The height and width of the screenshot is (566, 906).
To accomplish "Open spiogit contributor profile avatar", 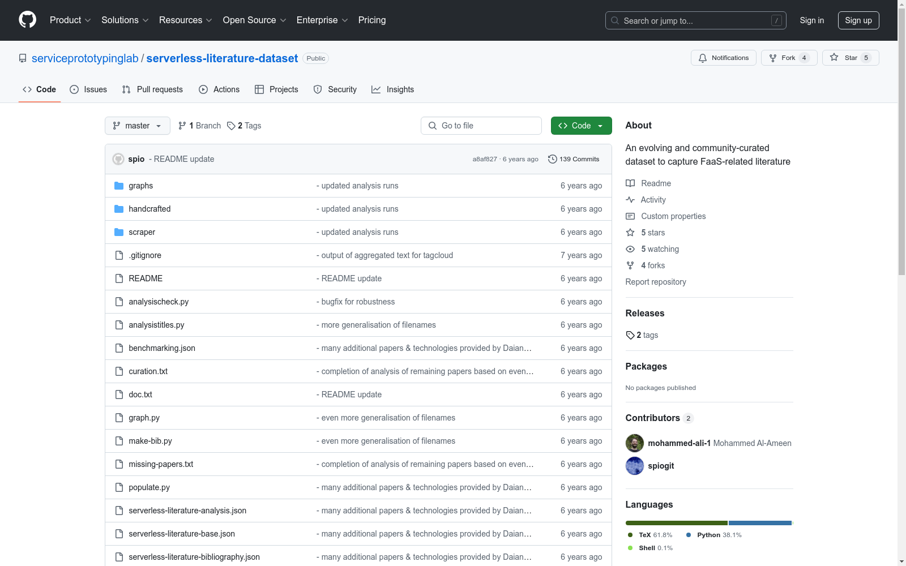I will pos(635,466).
